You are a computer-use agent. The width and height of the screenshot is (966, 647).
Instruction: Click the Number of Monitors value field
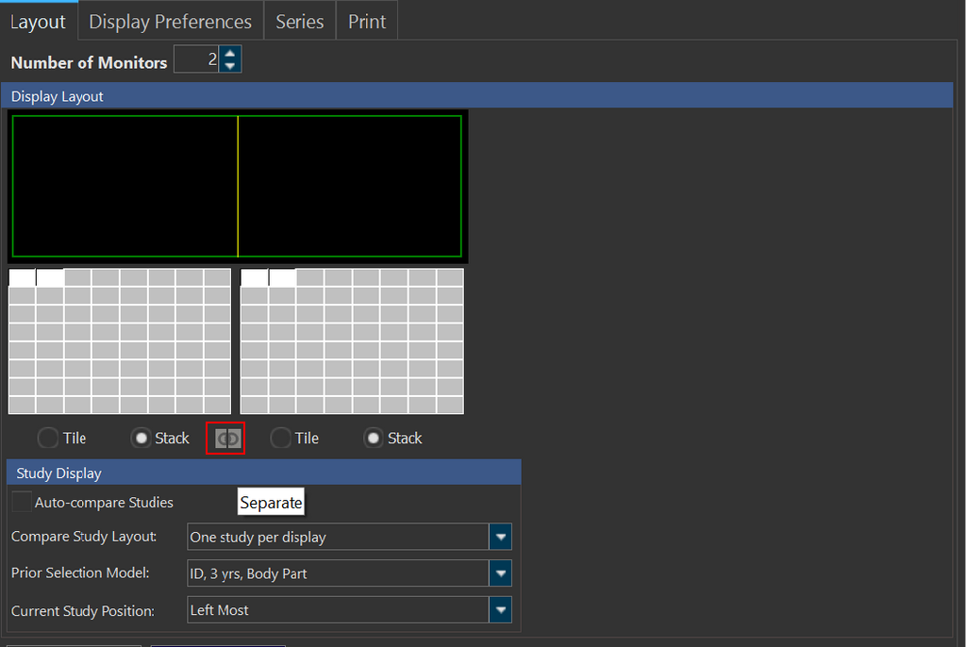tap(196, 60)
